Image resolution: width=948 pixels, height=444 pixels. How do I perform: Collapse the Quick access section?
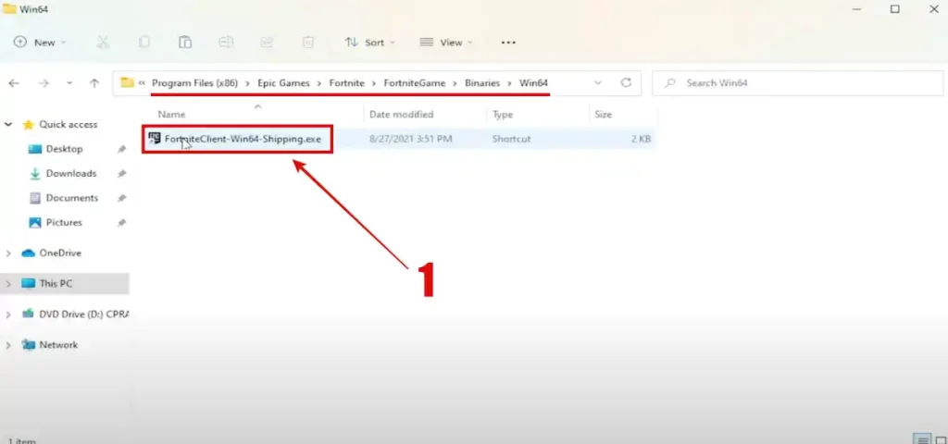click(x=8, y=125)
